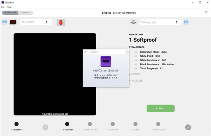
Task: Toggle the lock next to Calibration Mode
Action: [136, 52]
